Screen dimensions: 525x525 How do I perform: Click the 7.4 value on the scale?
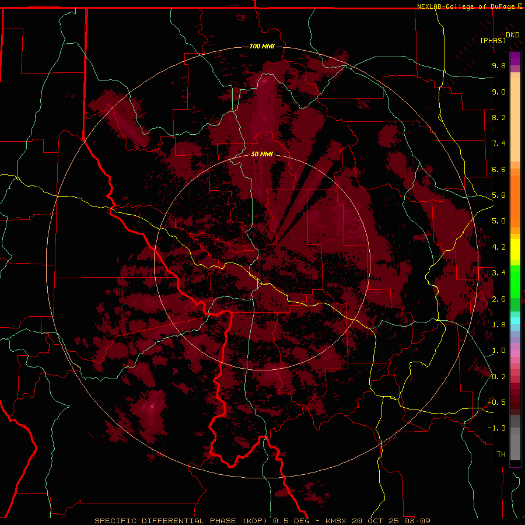click(x=499, y=143)
